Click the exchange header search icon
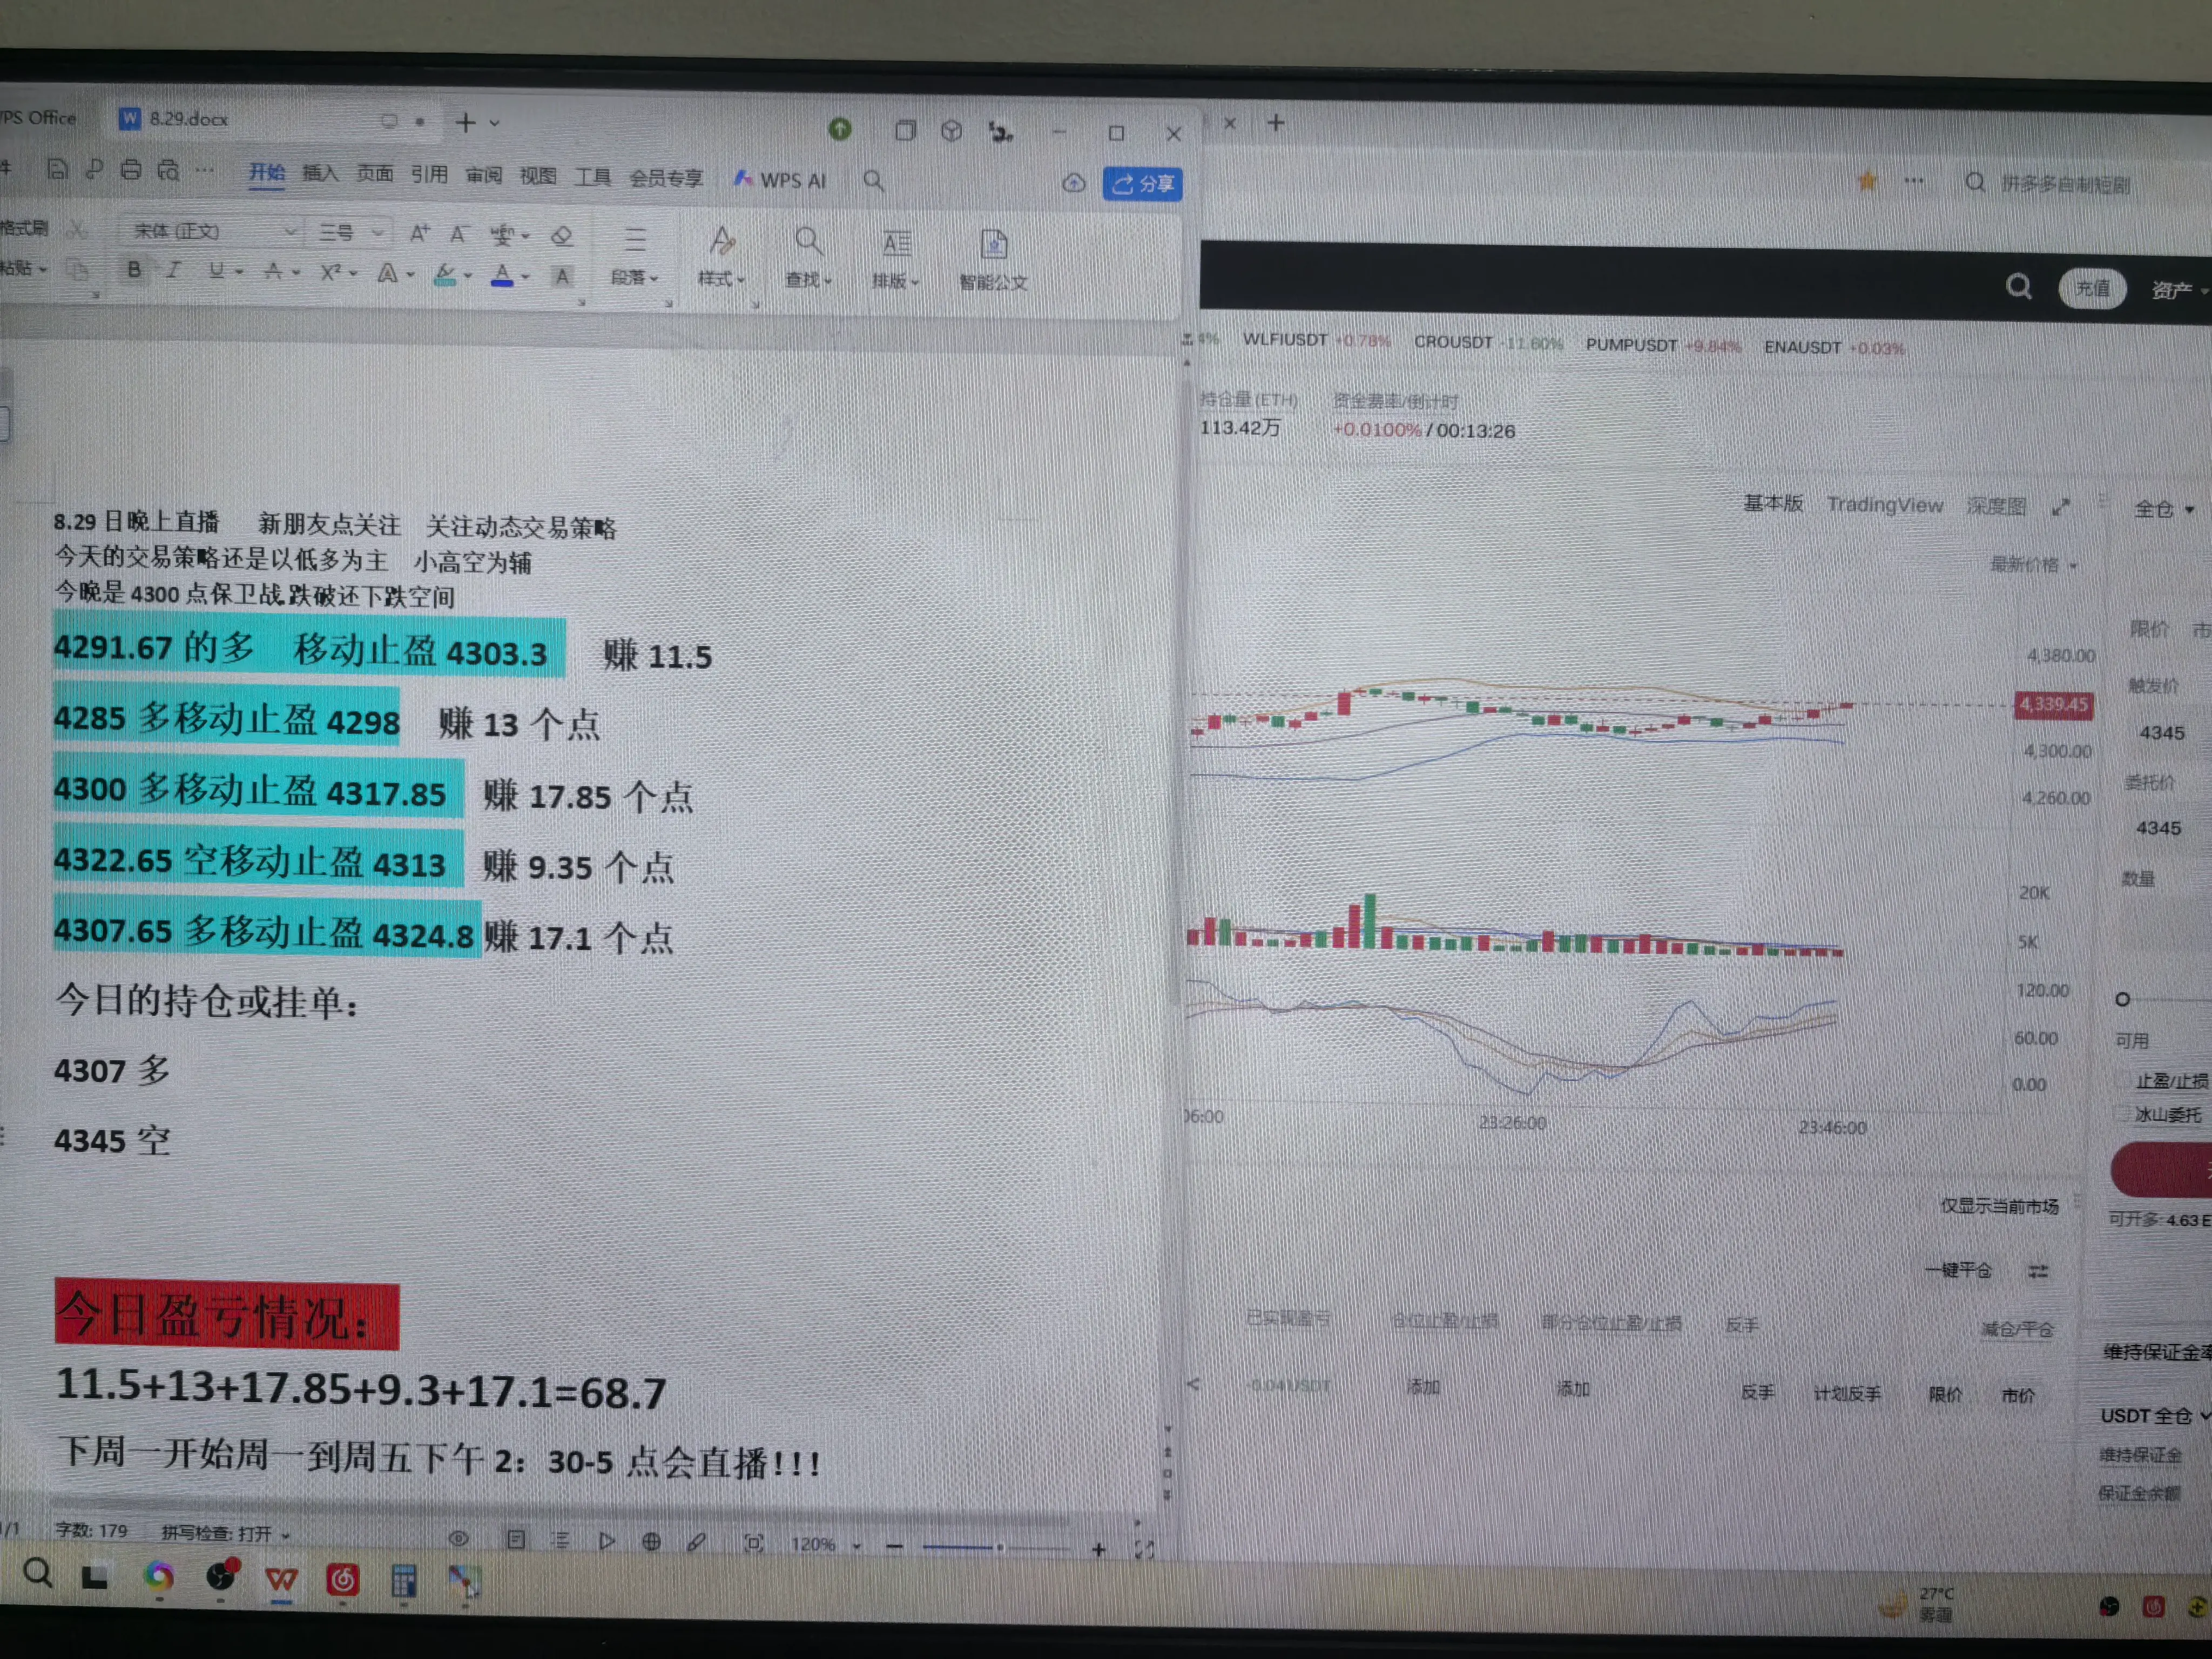 tap(2019, 287)
